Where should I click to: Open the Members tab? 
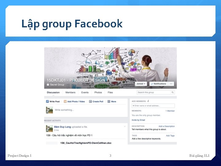pyautogui.click(x=70, y=93)
